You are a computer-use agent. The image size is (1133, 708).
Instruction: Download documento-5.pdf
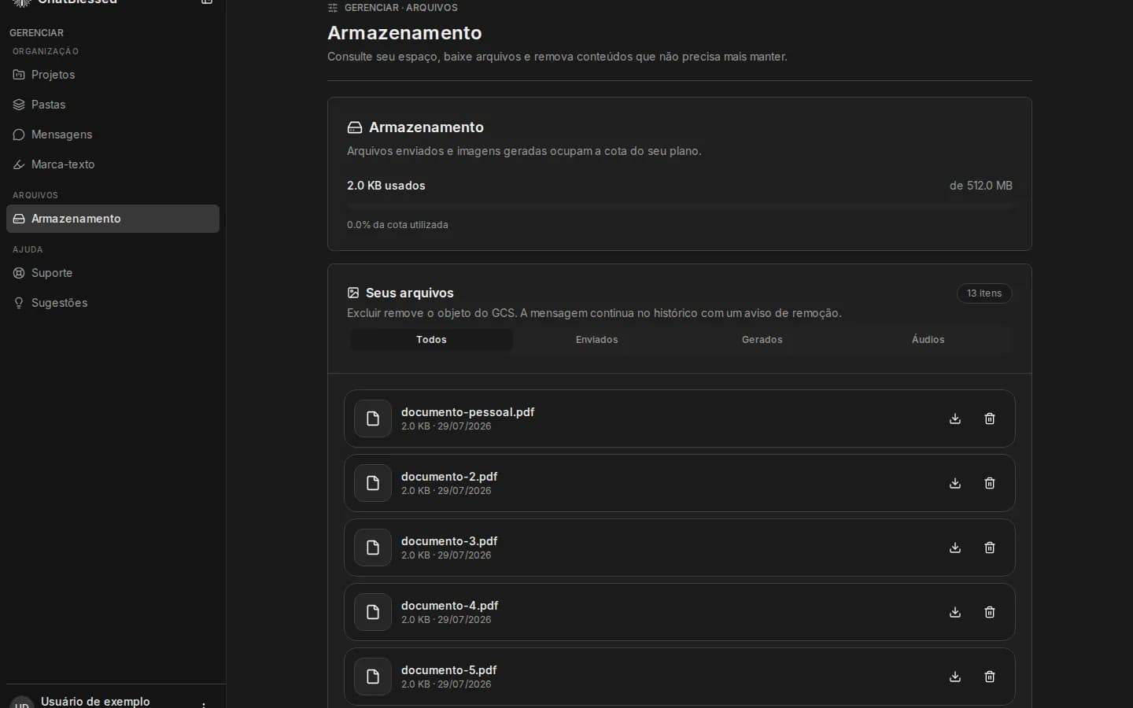pyautogui.click(x=955, y=677)
